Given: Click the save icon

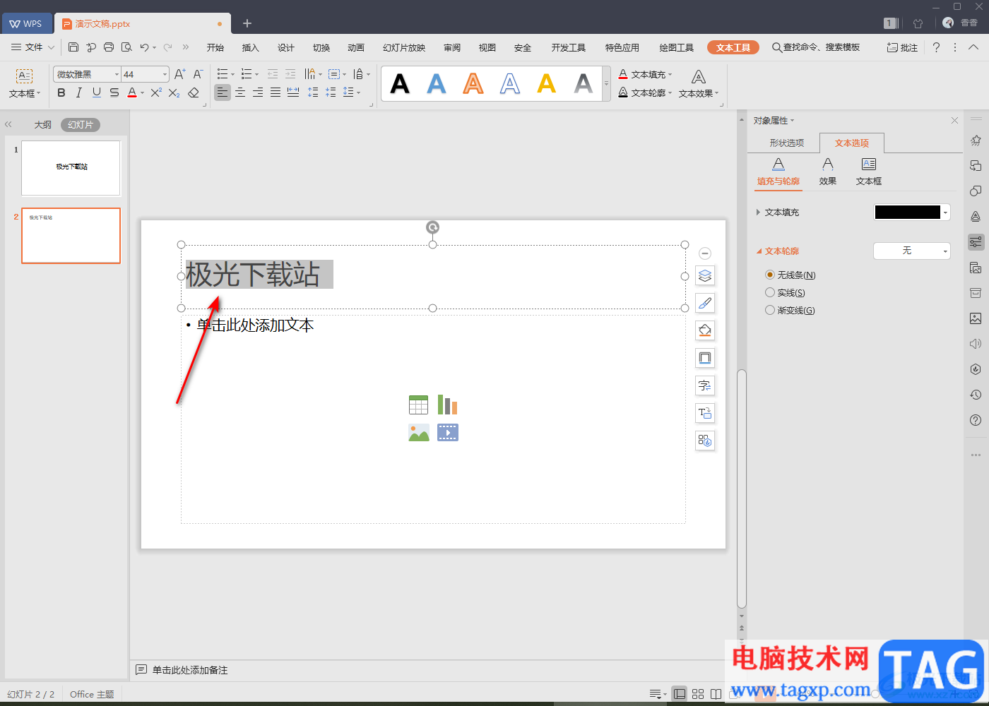Looking at the screenshot, I should [73, 47].
